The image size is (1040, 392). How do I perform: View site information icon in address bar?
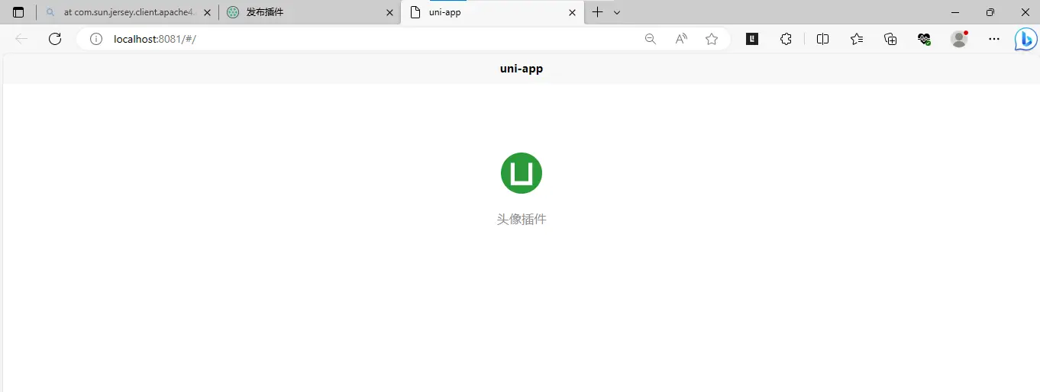click(96, 39)
